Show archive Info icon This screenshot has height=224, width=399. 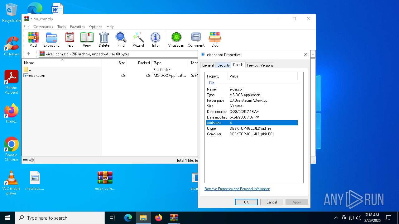tap(155, 40)
